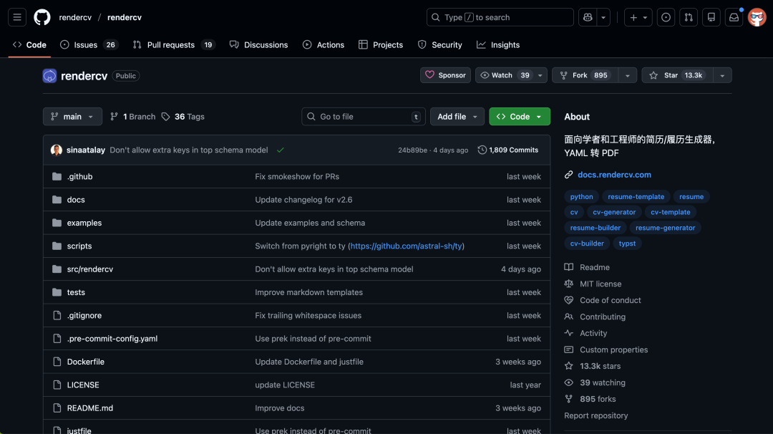Open the Copilot dropdown arrow
Screen dimensions: 773x434
click(603, 17)
